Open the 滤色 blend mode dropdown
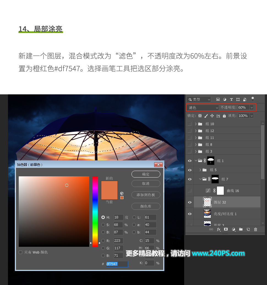Screen dimensions: 267x285 pyautogui.click(x=217, y=108)
